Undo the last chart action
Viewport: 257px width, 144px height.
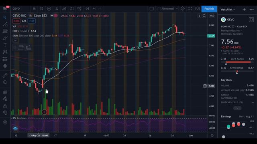click(x=94, y=9)
